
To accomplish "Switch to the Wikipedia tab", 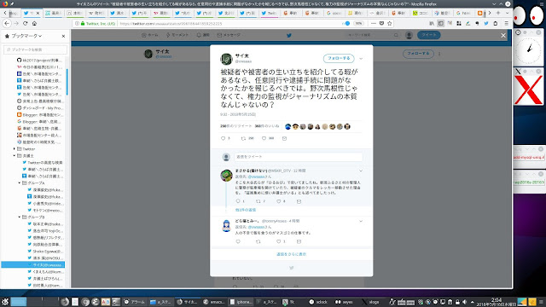I will 96,14.
